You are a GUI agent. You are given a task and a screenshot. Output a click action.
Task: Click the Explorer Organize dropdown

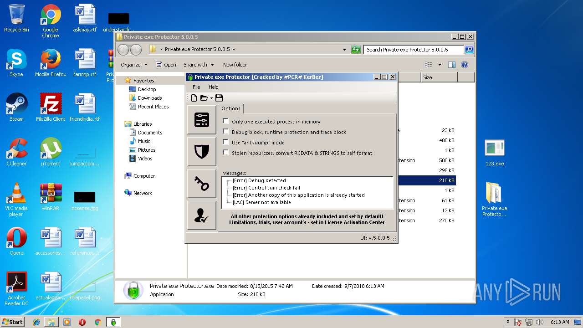pyautogui.click(x=134, y=65)
